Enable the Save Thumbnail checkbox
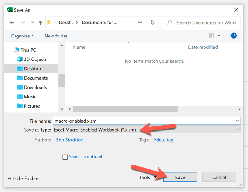 point(65,157)
